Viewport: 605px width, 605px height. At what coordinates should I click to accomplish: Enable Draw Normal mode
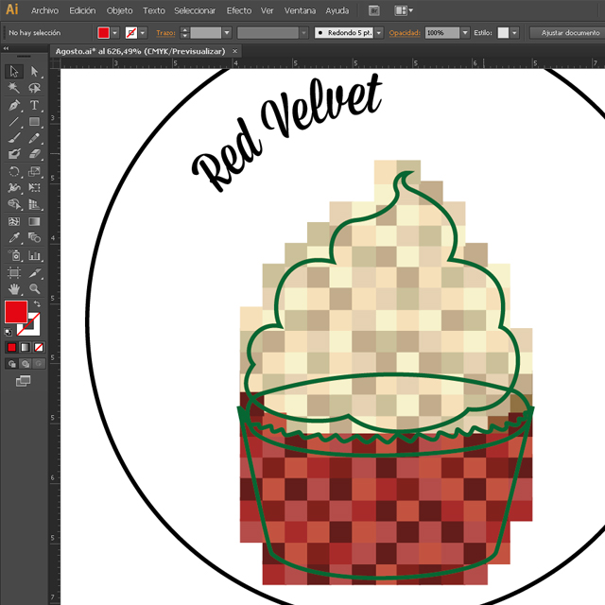(x=12, y=363)
